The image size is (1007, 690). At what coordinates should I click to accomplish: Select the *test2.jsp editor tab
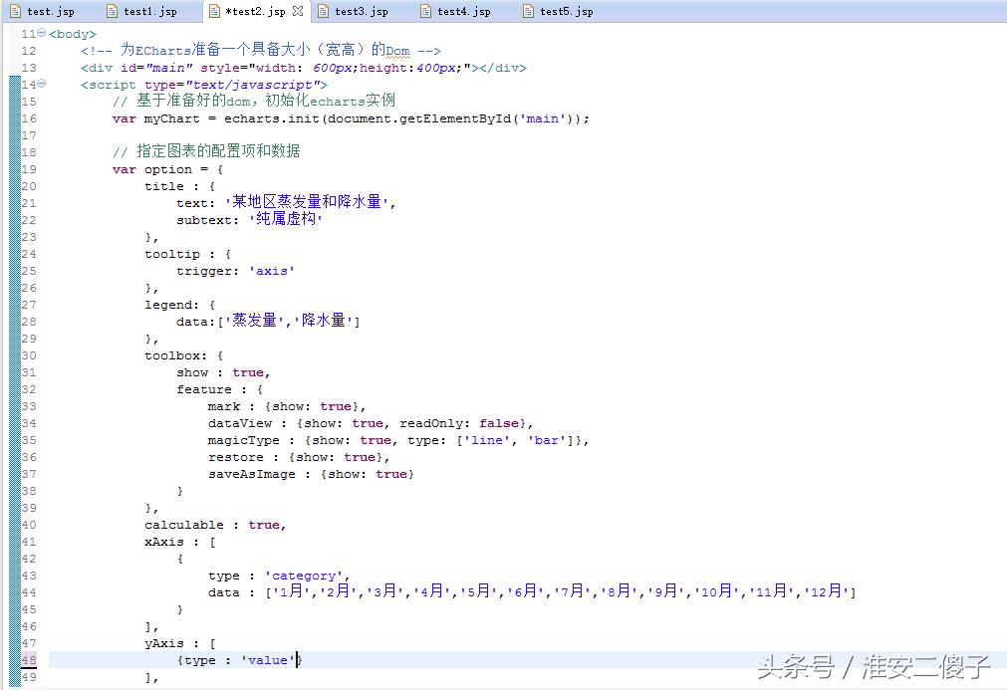(256, 11)
